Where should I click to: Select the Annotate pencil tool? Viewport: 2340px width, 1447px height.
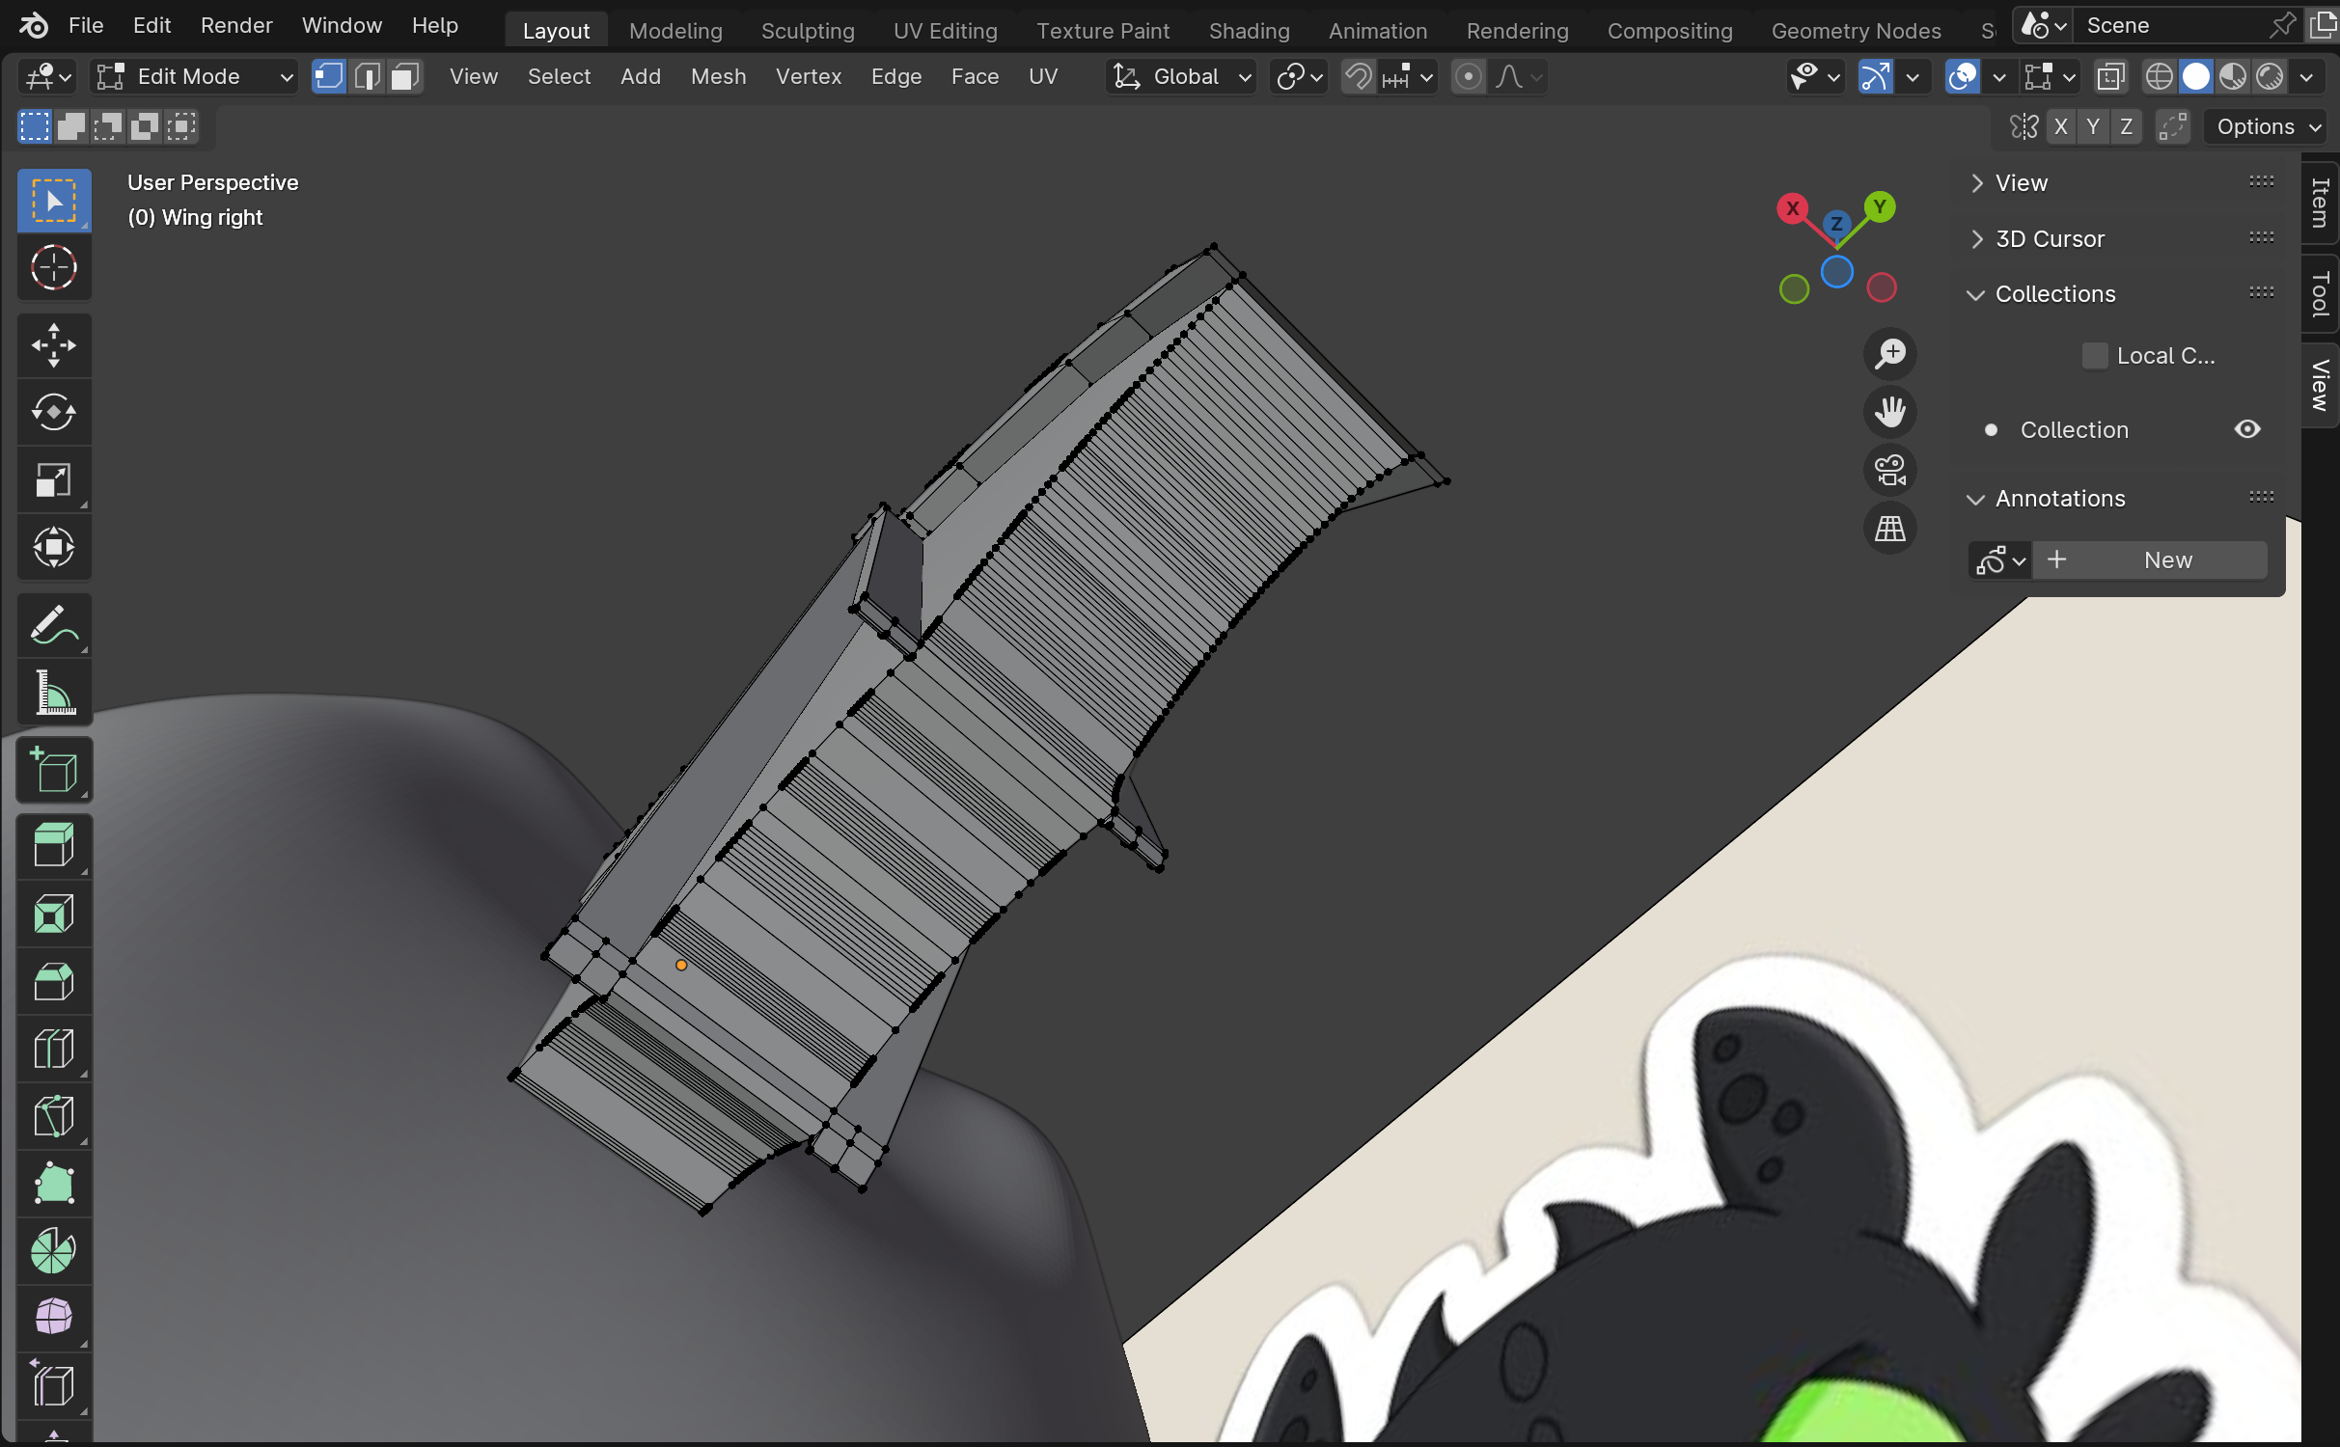(54, 625)
